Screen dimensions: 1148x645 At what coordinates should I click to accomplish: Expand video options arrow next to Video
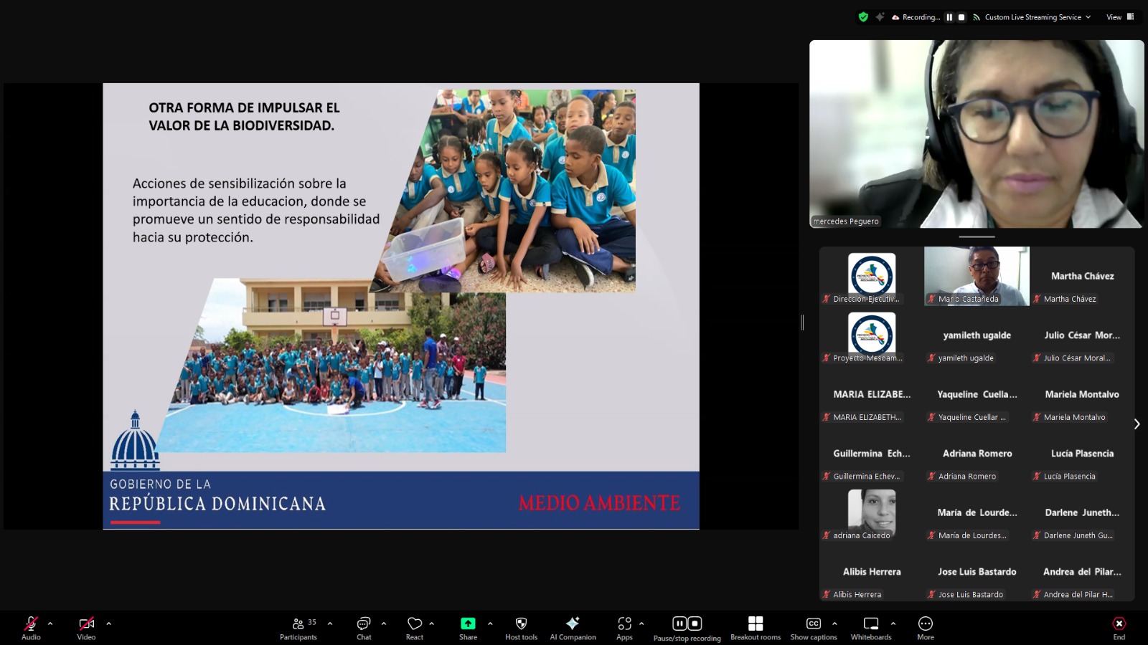tap(108, 623)
